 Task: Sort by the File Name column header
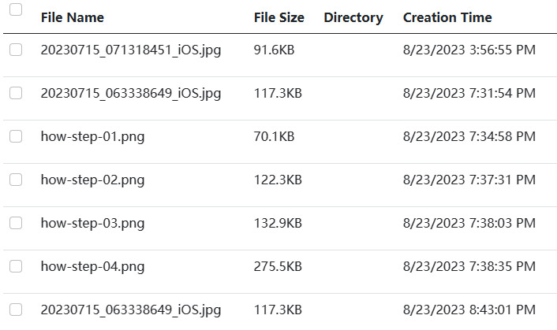(x=73, y=17)
